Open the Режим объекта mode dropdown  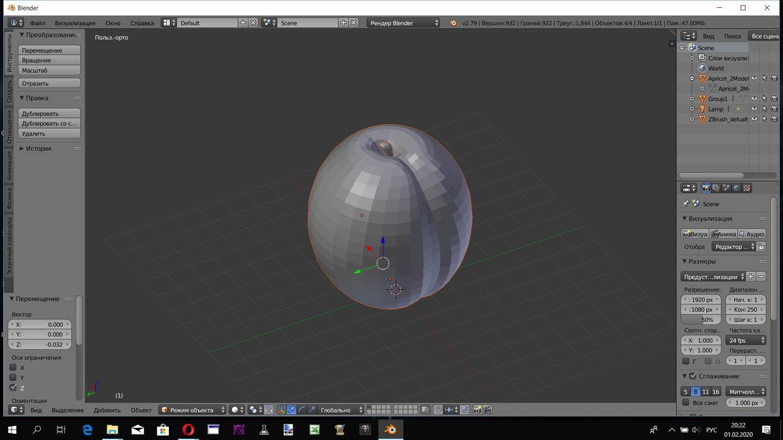(193, 410)
